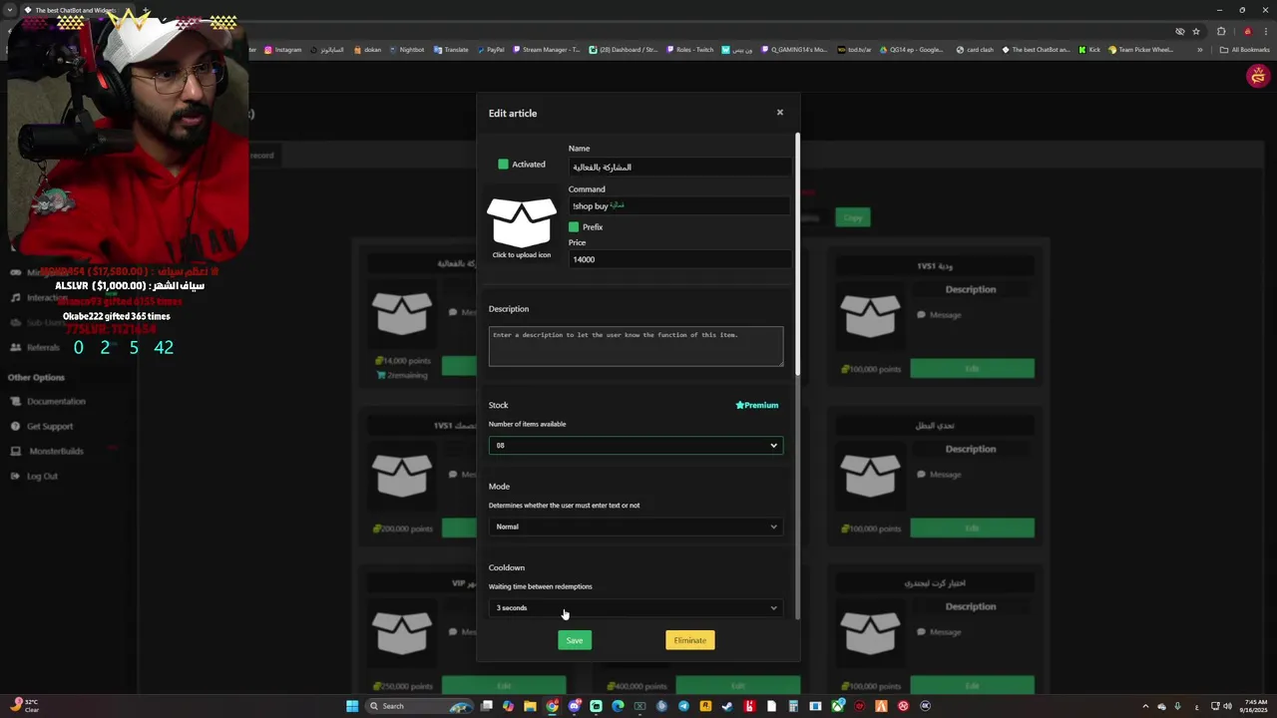Viewport: 1277px width, 718px height.
Task: Open the All Bookmarks folder
Action: pyautogui.click(x=1245, y=50)
